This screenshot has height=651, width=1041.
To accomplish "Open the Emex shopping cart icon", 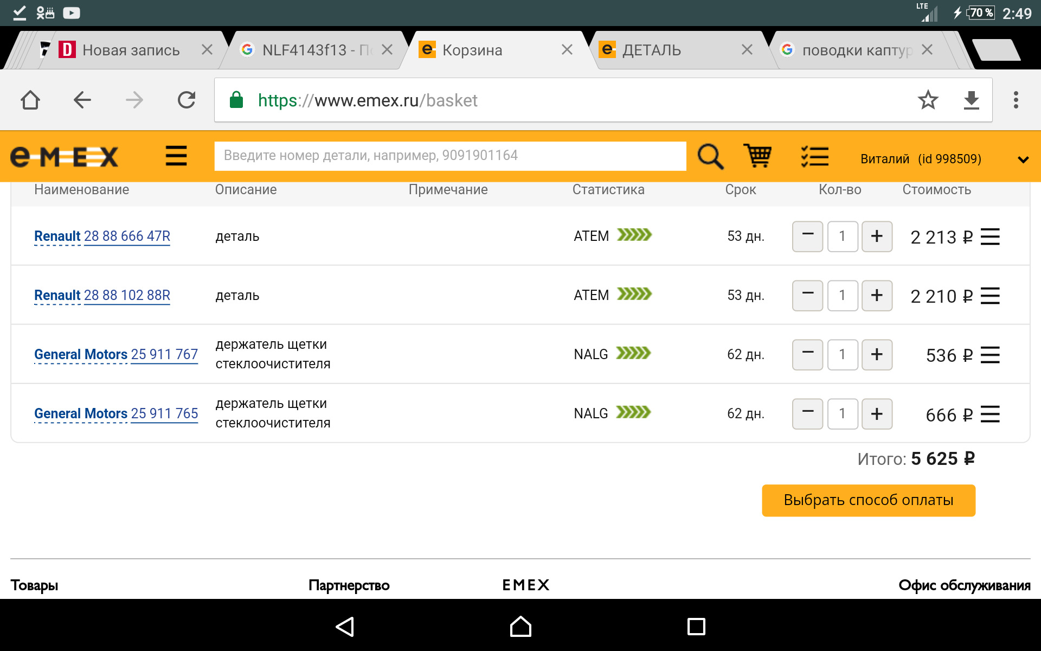I will [x=757, y=157].
